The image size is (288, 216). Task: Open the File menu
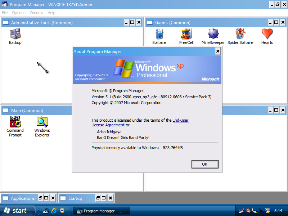point(5,13)
